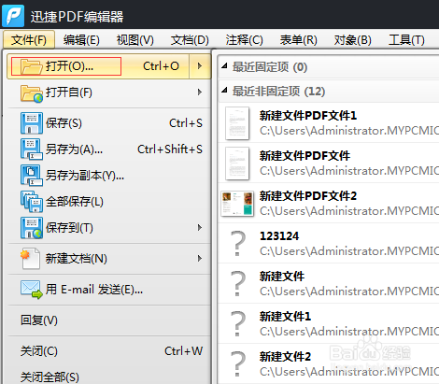Choose 回复(V) menu entry
This screenshot has height=384, width=439.
[x=108, y=320]
